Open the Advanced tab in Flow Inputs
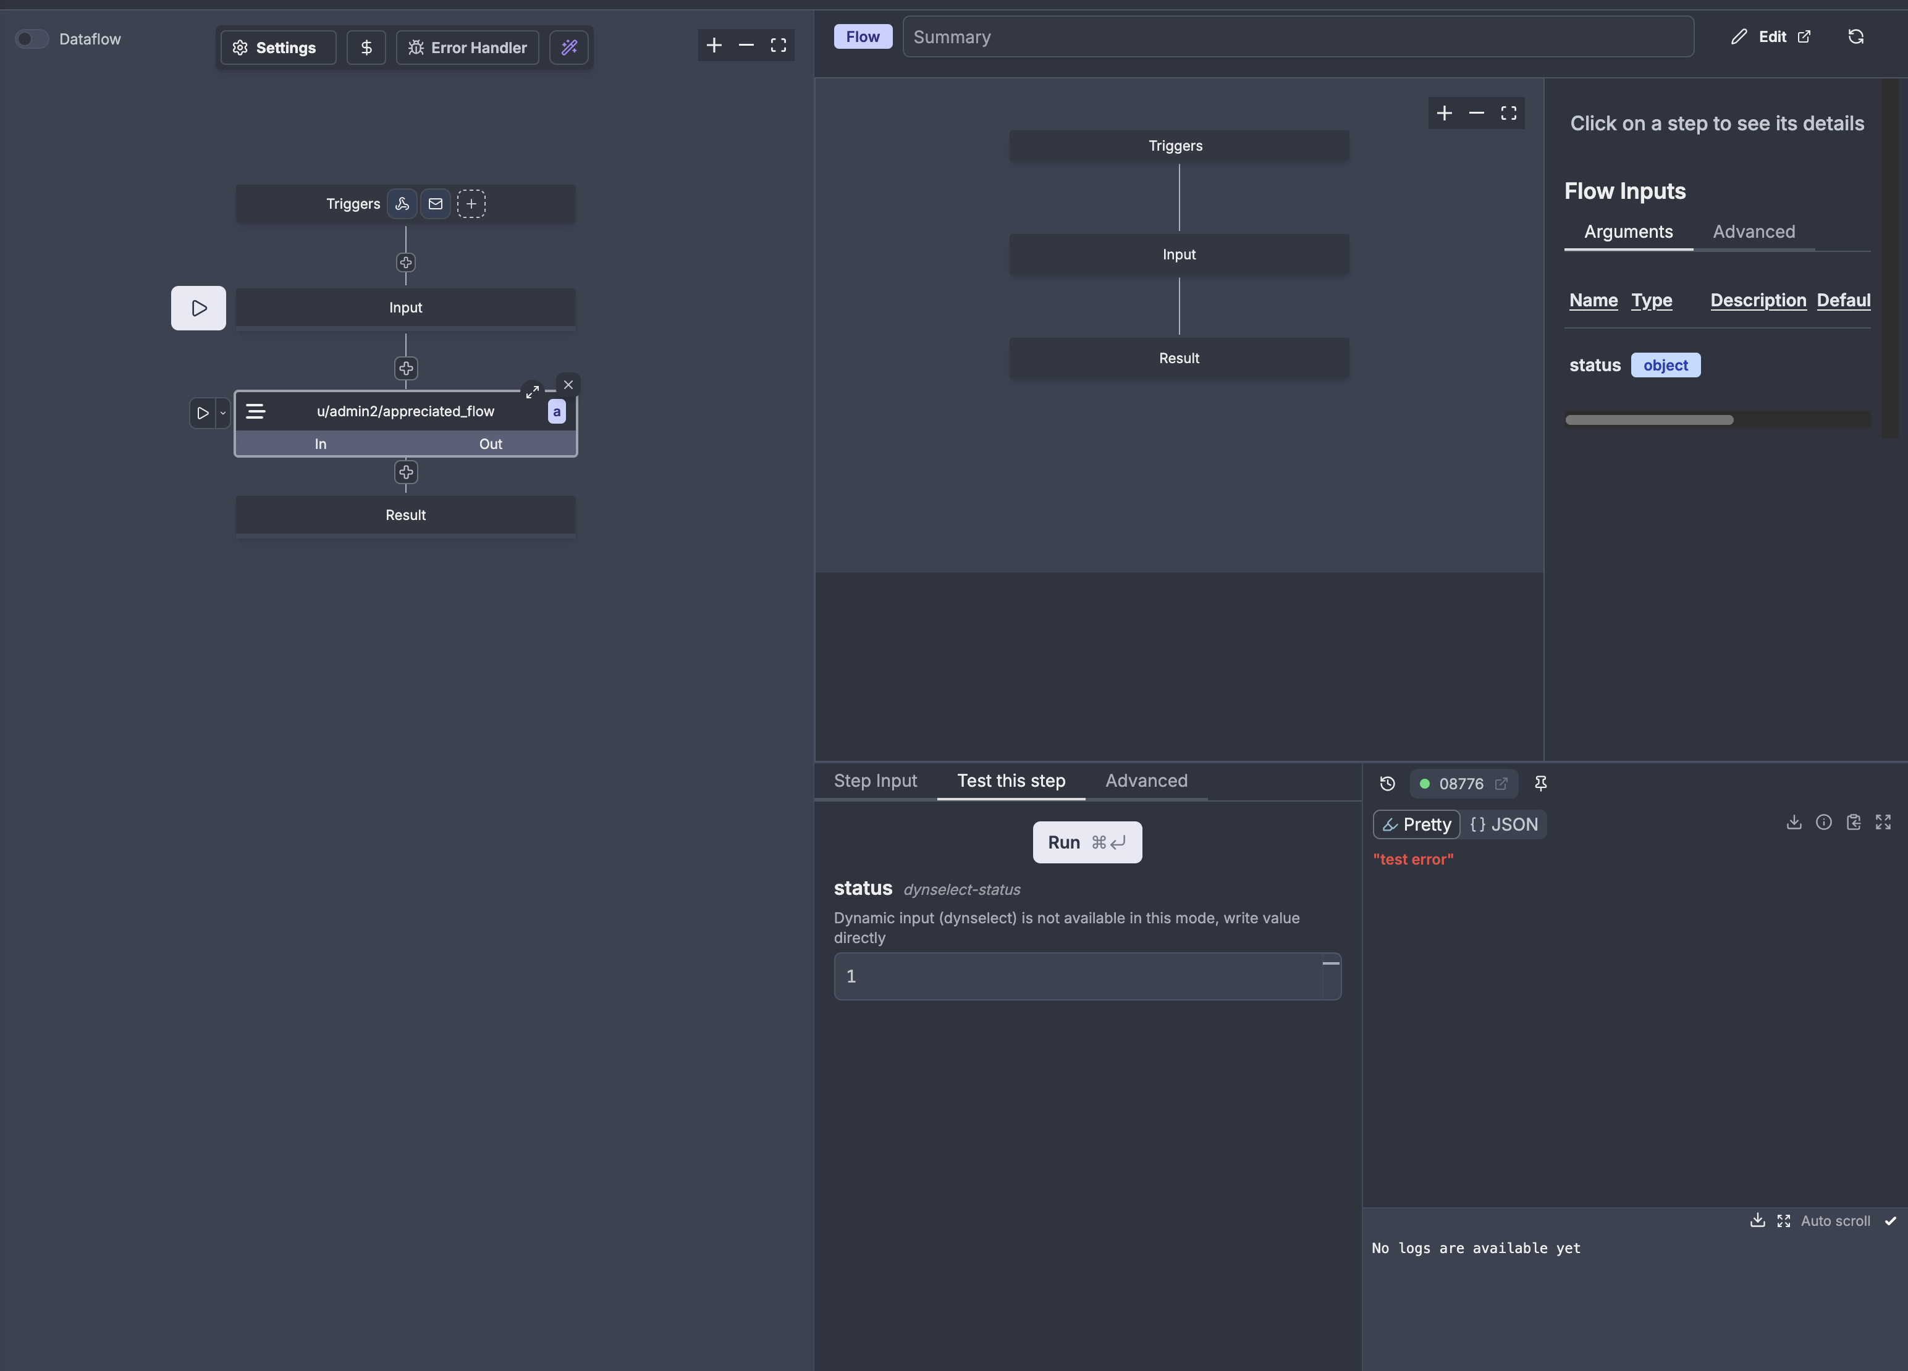The width and height of the screenshot is (1908, 1371). click(x=1753, y=232)
